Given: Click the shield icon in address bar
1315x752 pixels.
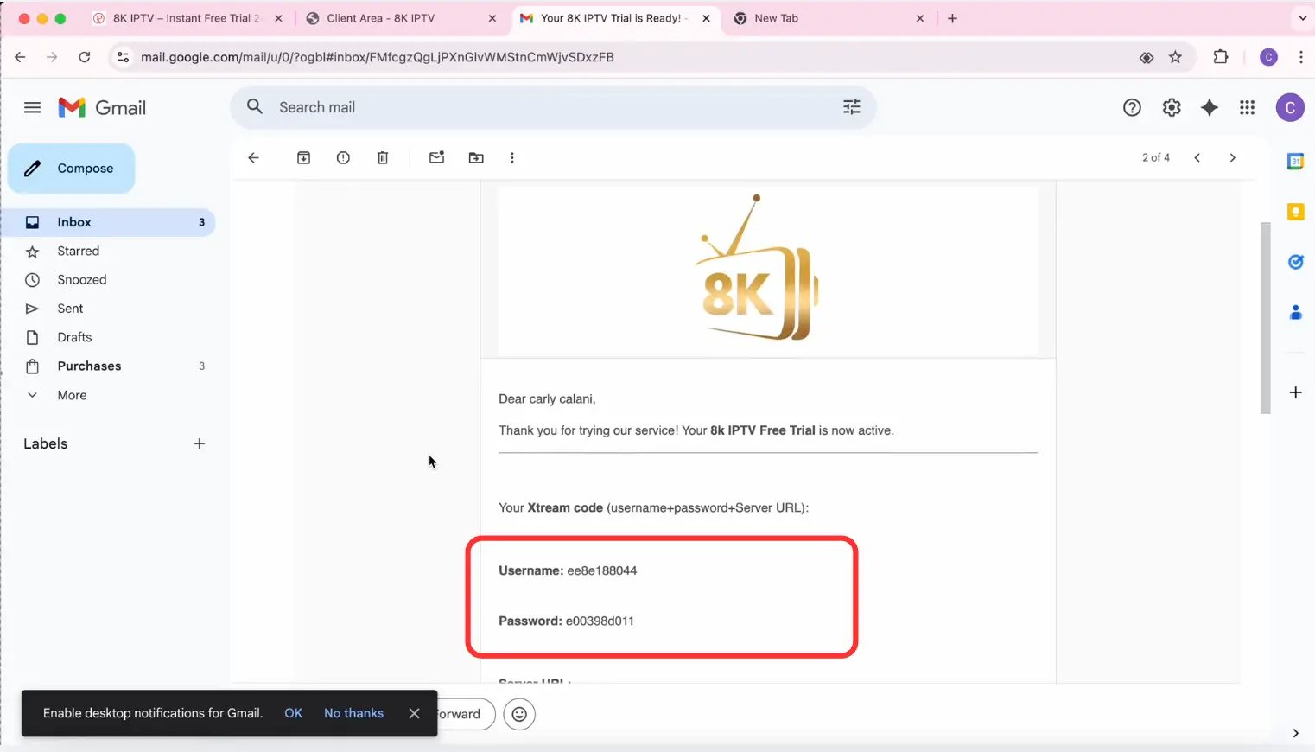Looking at the screenshot, I should (x=1146, y=57).
